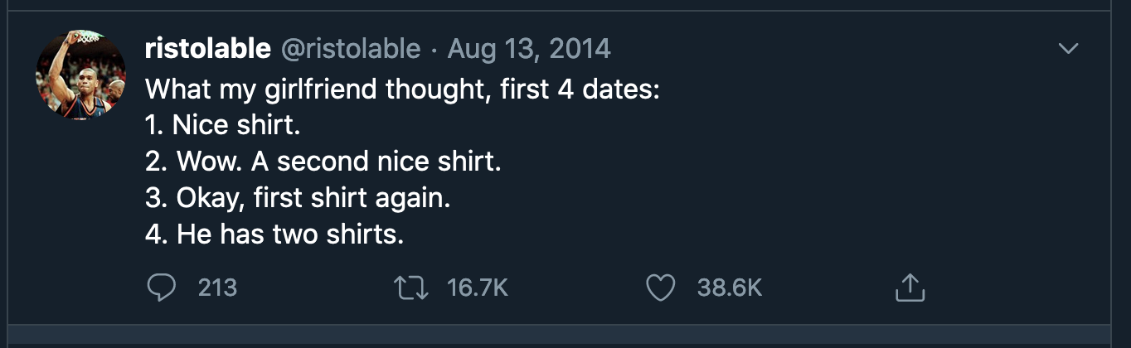Click the "4. He has two shirts." line
Image resolution: width=1131 pixels, height=348 pixels.
click(x=274, y=234)
